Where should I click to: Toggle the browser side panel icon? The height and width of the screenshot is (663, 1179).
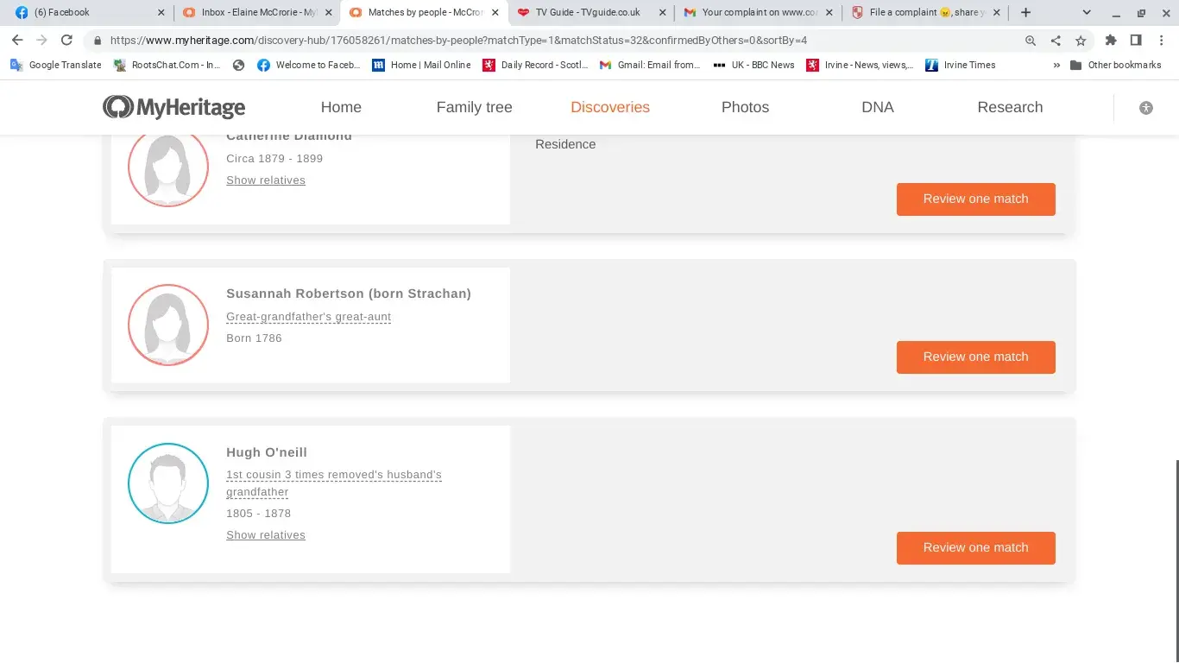1136,41
